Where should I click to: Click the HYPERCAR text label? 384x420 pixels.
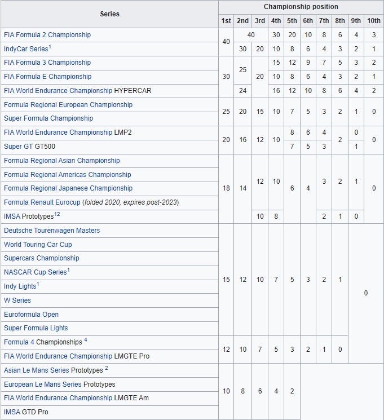pos(133,91)
